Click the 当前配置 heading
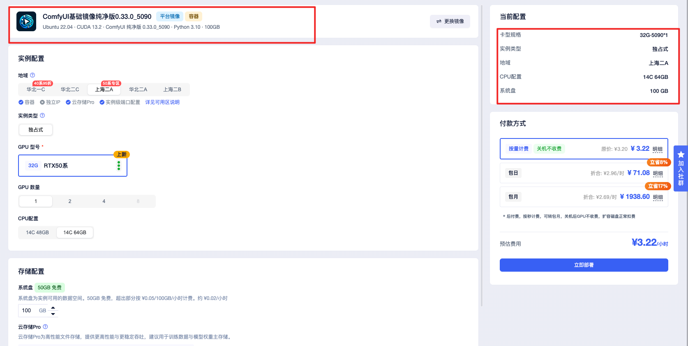The image size is (688, 346). coord(513,17)
